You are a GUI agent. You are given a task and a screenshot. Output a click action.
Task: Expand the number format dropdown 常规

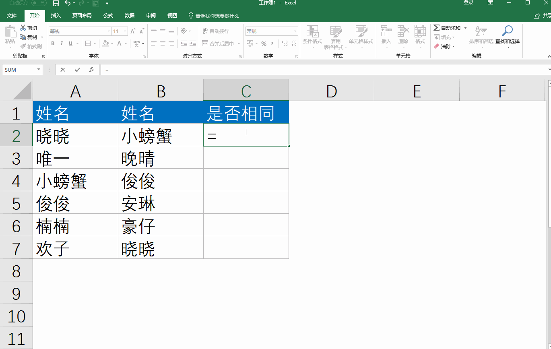pyautogui.click(x=296, y=31)
